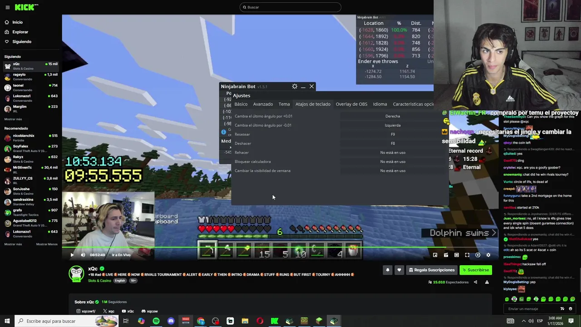The image size is (581, 327).
Task: Open the Kick sidebar hamburger menu
Action: click(7, 7)
